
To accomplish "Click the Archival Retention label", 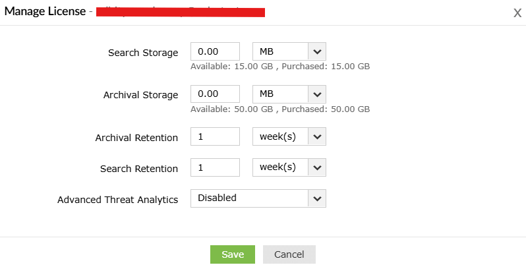I will (x=136, y=138).
